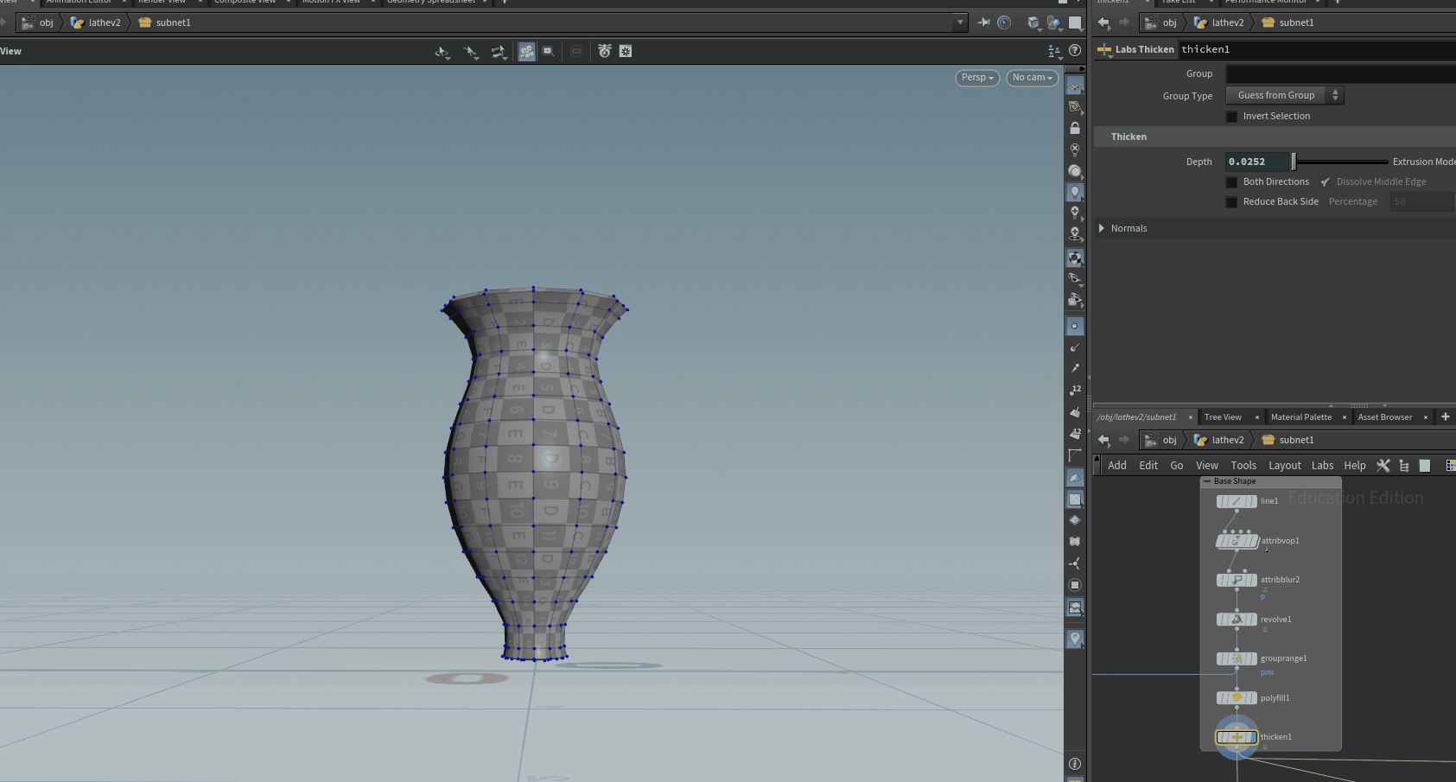Screen dimensions: 1456x782
Task: Click the thicken1 node name field
Action: coord(1317,49)
